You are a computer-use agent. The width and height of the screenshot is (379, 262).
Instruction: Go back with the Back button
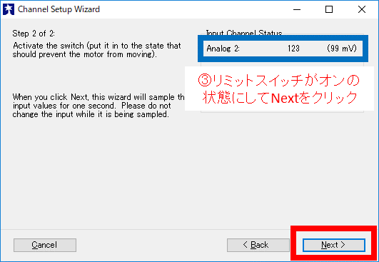click(x=258, y=245)
